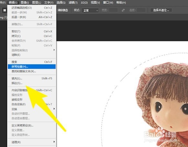
Task: Click the swap width and height icon
Action: coord(123,10)
